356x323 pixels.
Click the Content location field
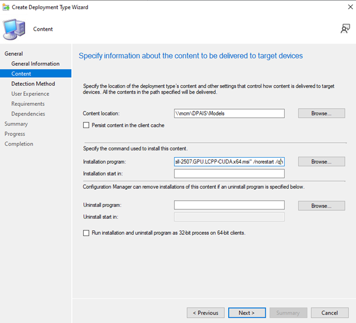pyautogui.click(x=229, y=113)
